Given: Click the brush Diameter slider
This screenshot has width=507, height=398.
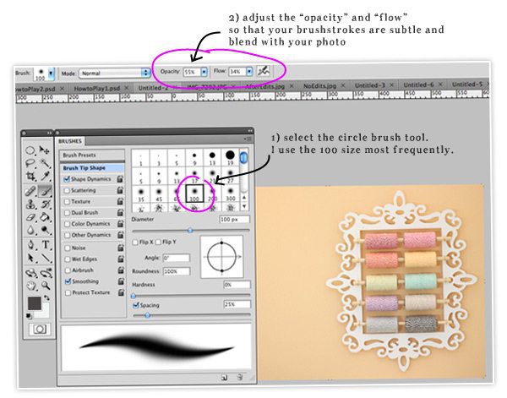Looking at the screenshot, I should pos(189,230).
